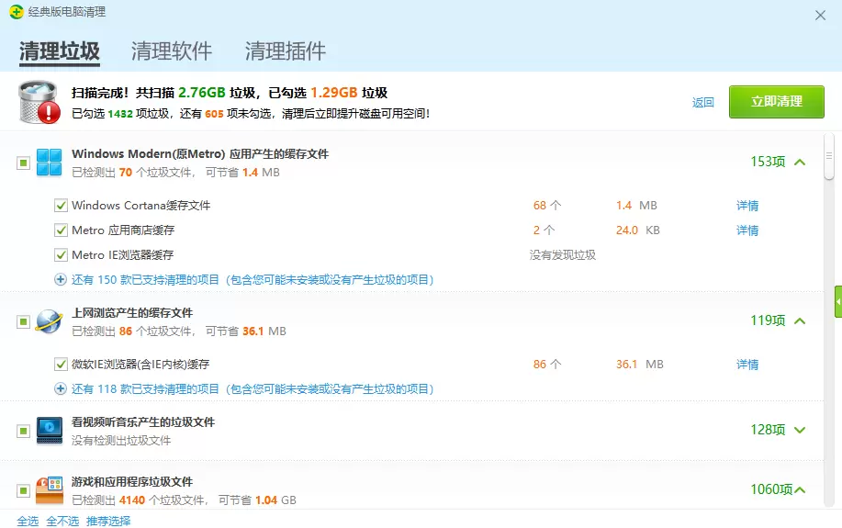Click the 360 logo in title bar
The height and width of the screenshot is (528, 842).
17,12
